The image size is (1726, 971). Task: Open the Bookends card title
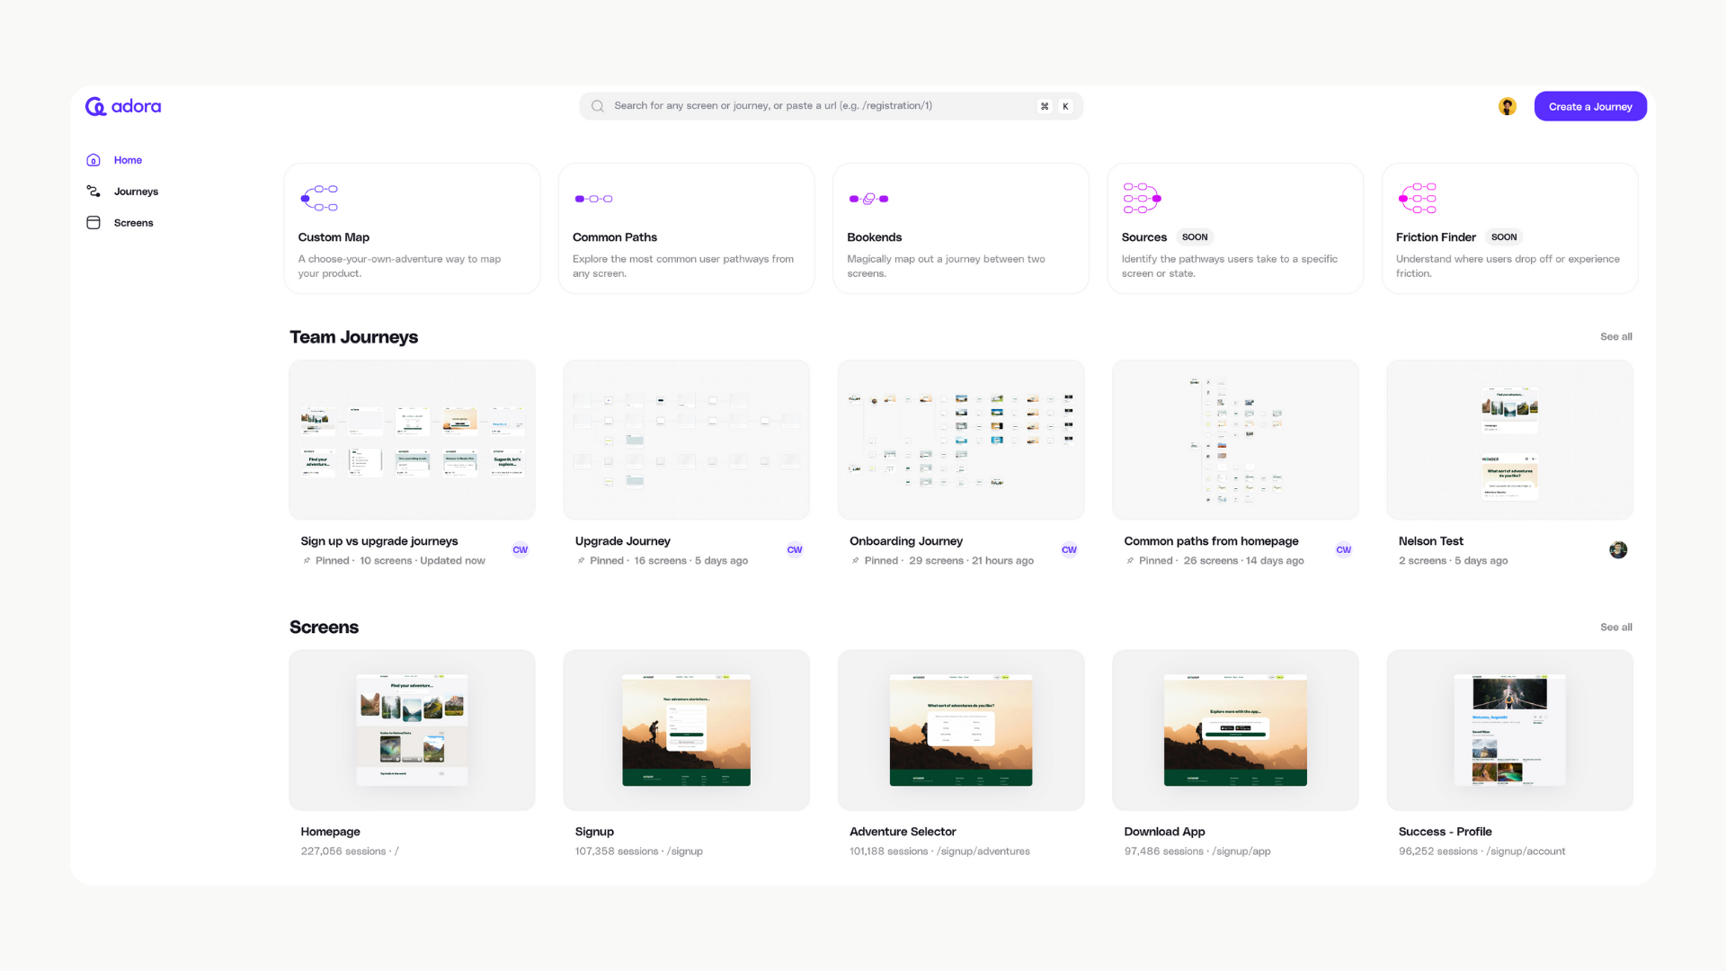click(x=874, y=237)
